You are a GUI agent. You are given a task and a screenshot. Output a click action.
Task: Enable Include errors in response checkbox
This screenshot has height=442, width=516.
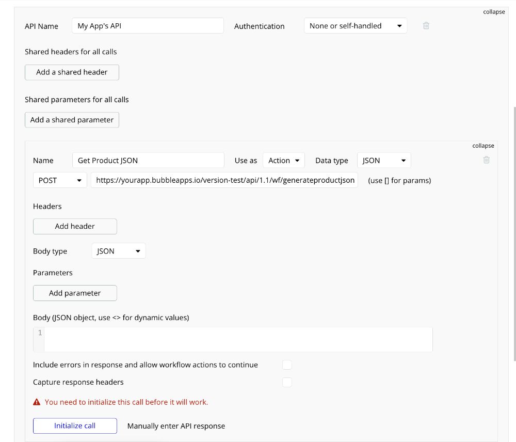[x=286, y=365]
